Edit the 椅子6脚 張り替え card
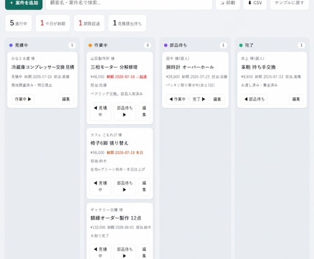The image size is (314, 259). click(x=144, y=186)
